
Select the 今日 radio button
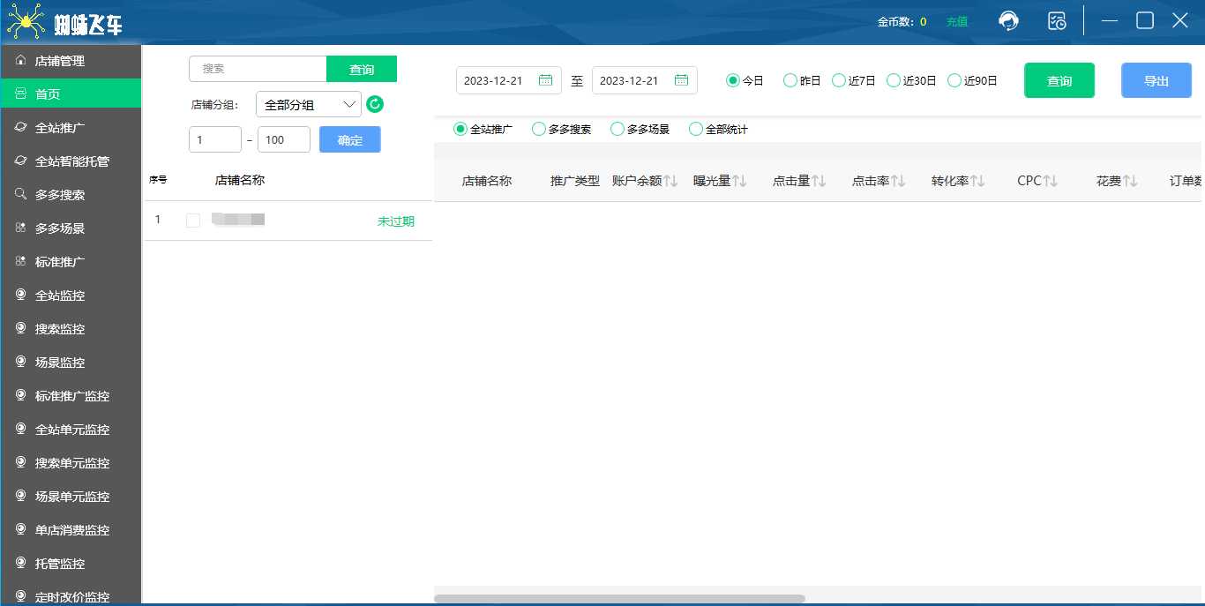[x=732, y=80]
